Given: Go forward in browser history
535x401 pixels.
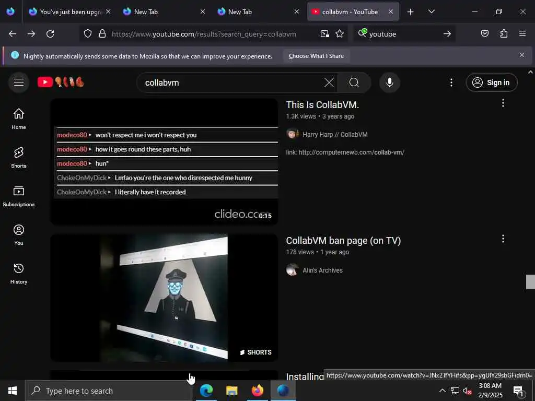Looking at the screenshot, I should coord(31,34).
